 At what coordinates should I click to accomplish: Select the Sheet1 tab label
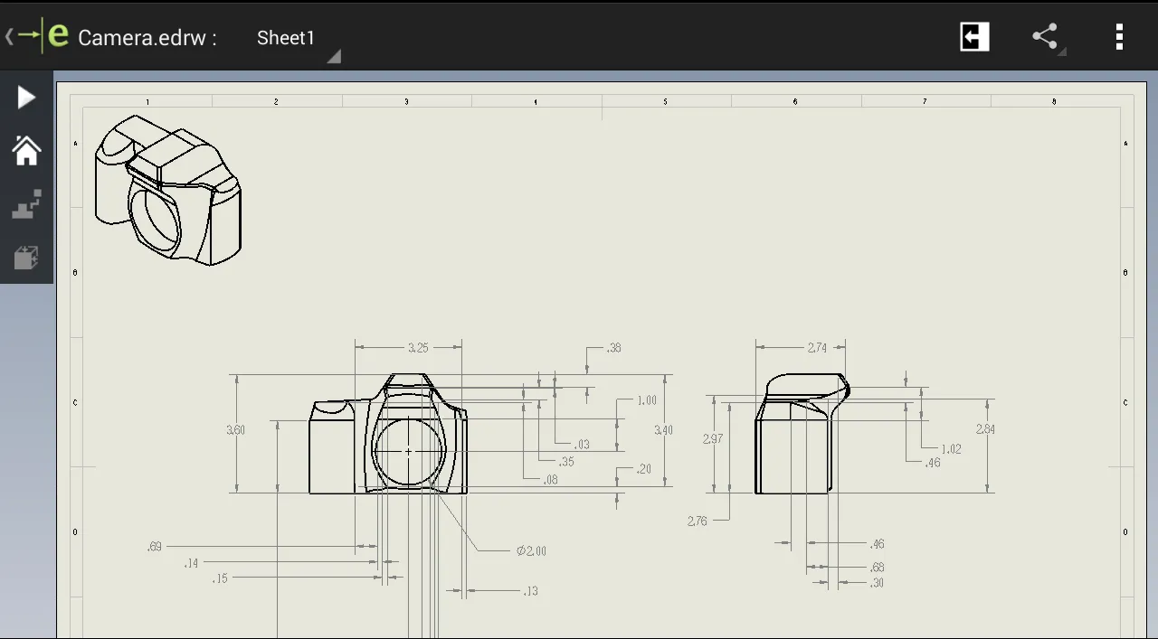click(x=286, y=38)
